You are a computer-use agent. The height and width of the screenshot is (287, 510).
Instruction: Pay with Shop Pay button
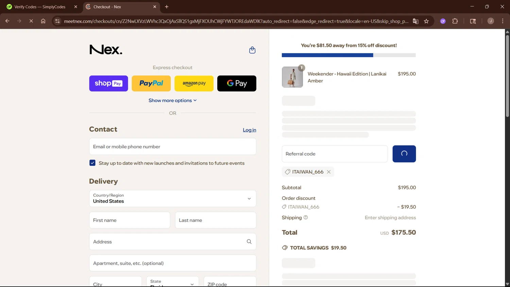pos(108,83)
